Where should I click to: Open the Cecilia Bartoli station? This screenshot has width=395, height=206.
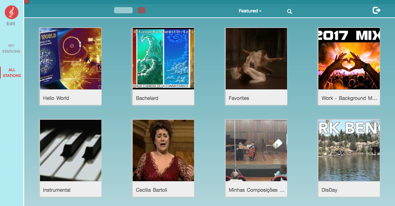pos(163,150)
